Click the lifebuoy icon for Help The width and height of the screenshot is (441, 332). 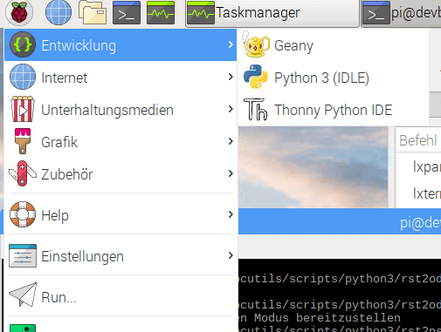click(23, 214)
